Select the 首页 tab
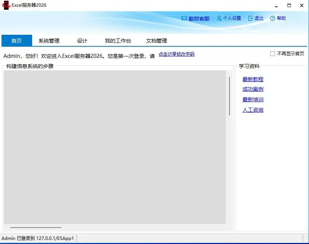The width and height of the screenshot is (309, 244). [17, 41]
